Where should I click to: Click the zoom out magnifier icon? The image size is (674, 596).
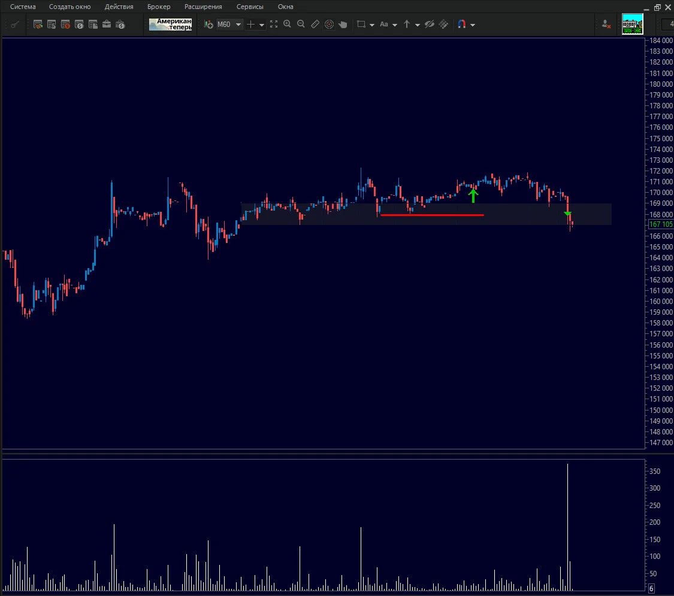(301, 25)
